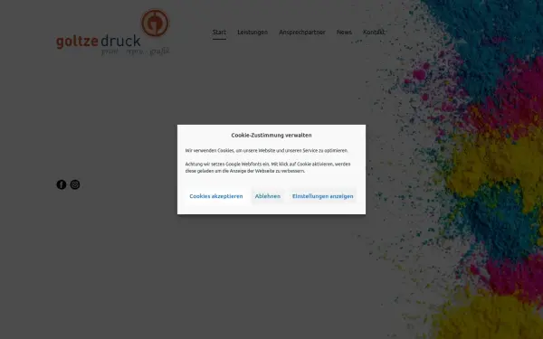Open the Kontakt menu item
543x339 pixels.
[374, 33]
